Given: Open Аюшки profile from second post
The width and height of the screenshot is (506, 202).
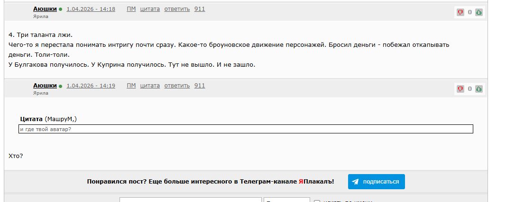Looking at the screenshot, I should point(45,86).
